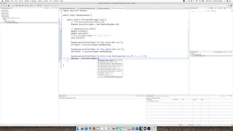Switch to the Declaration view tab
The width and height of the screenshot is (233, 131).
[166, 96]
